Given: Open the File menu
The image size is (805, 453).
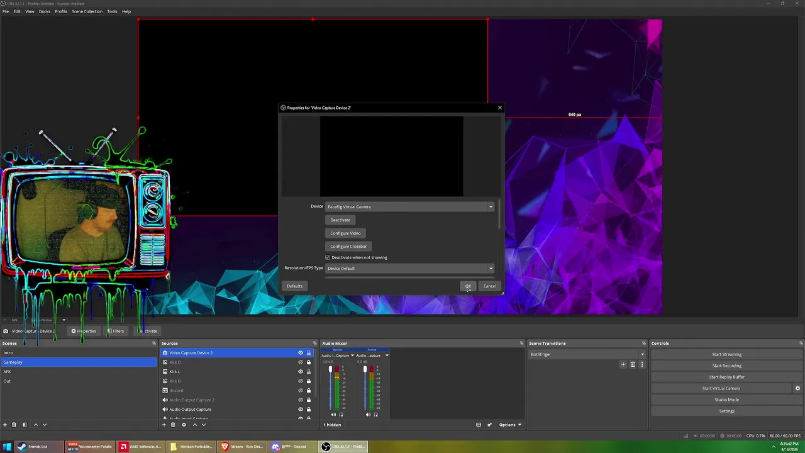Looking at the screenshot, I should pyautogui.click(x=6, y=11).
